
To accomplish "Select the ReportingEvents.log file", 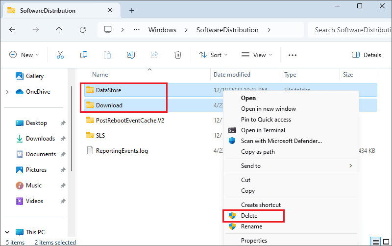I will [117, 151].
